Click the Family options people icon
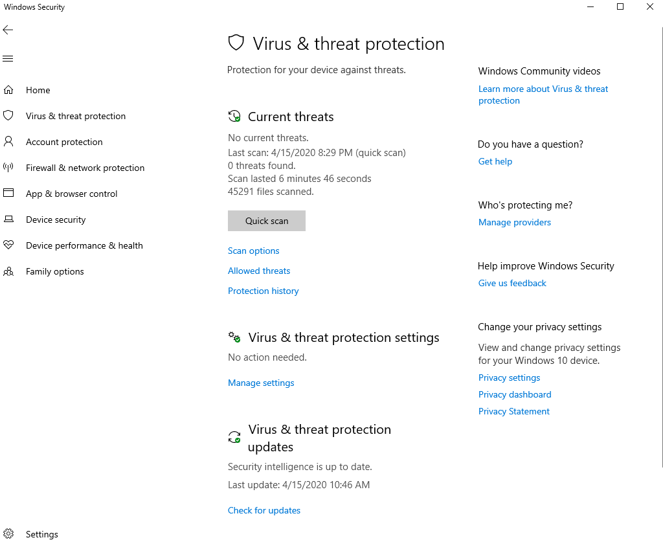 8,271
